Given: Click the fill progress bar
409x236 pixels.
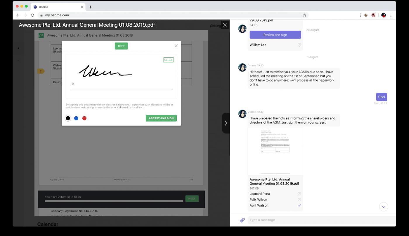Looking at the screenshot, I should [114, 201].
